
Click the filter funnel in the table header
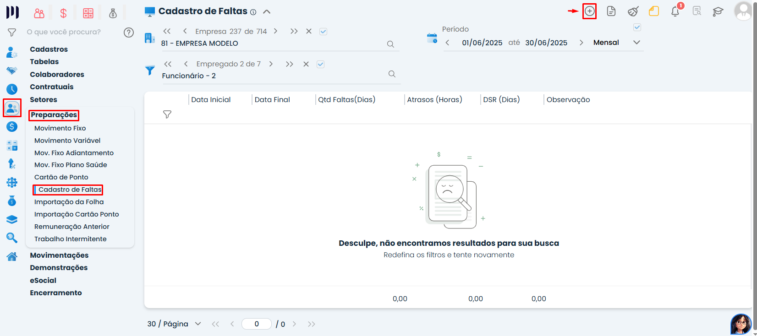167,114
